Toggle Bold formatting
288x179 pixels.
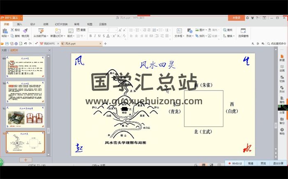pos(90,36)
